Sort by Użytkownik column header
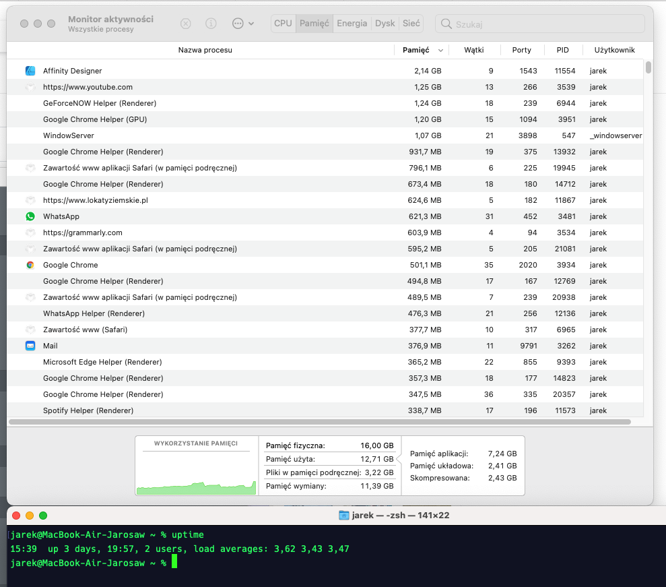This screenshot has height=587, width=666. (614, 50)
